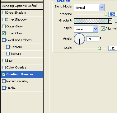
Task: Tick the Satin checkbox
Action: pos(4,61)
